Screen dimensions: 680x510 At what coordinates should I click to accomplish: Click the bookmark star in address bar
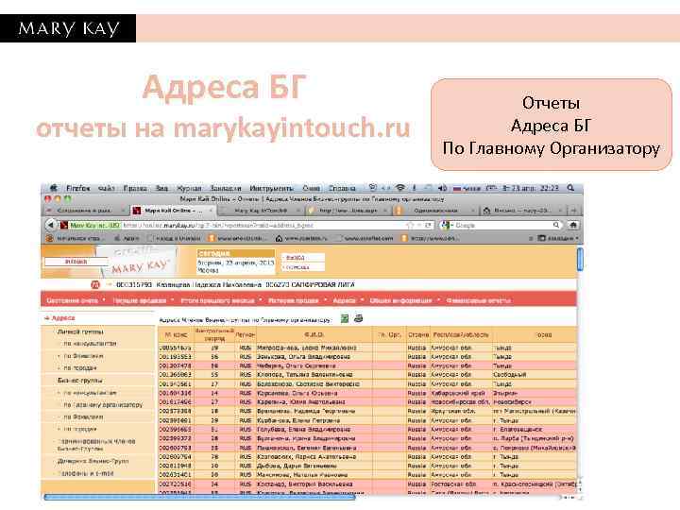pos(409,225)
